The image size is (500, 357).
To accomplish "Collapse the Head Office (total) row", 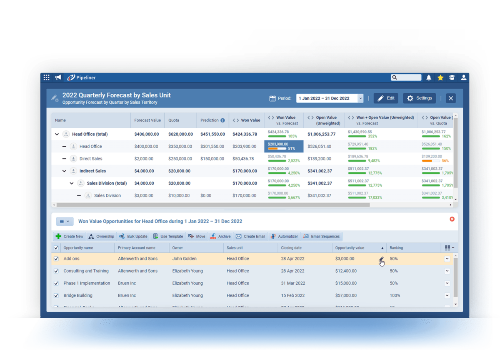I will point(57,134).
